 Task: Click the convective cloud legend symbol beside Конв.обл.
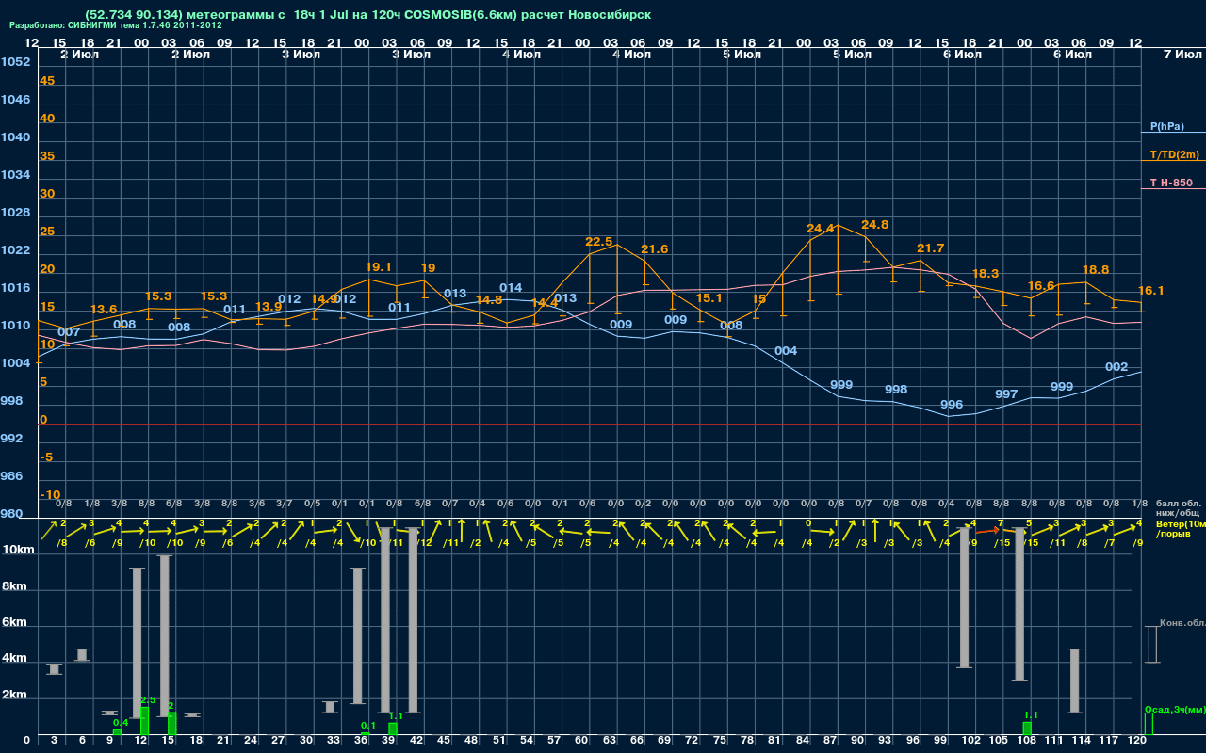point(1151,645)
